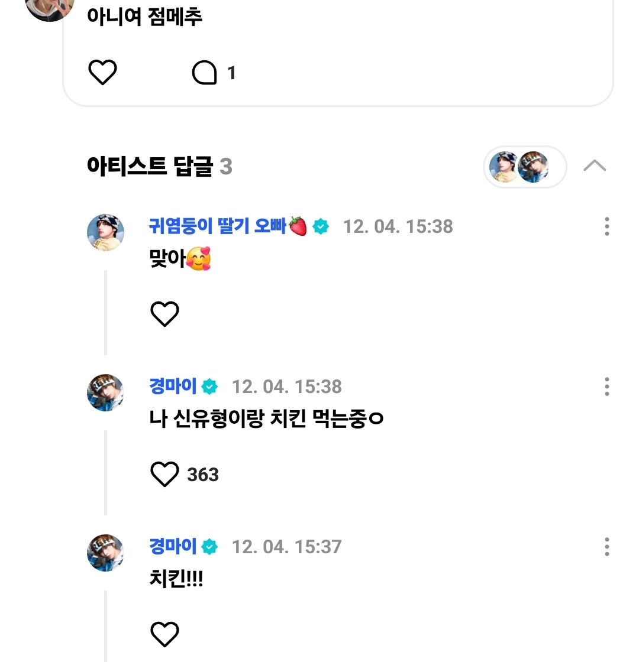
Task: Open more options for 맞아 reply
Action: click(607, 226)
